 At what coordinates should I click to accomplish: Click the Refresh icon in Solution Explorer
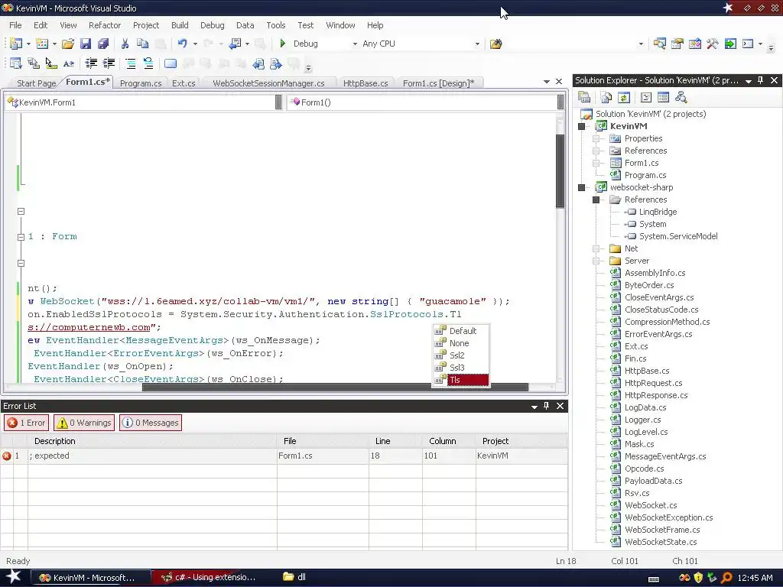(624, 97)
